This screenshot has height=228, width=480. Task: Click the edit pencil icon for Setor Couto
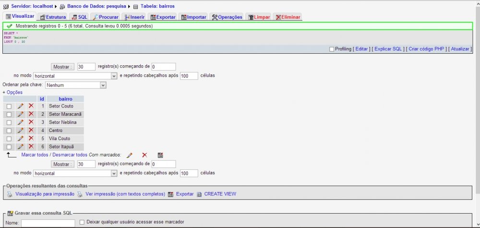20,106
